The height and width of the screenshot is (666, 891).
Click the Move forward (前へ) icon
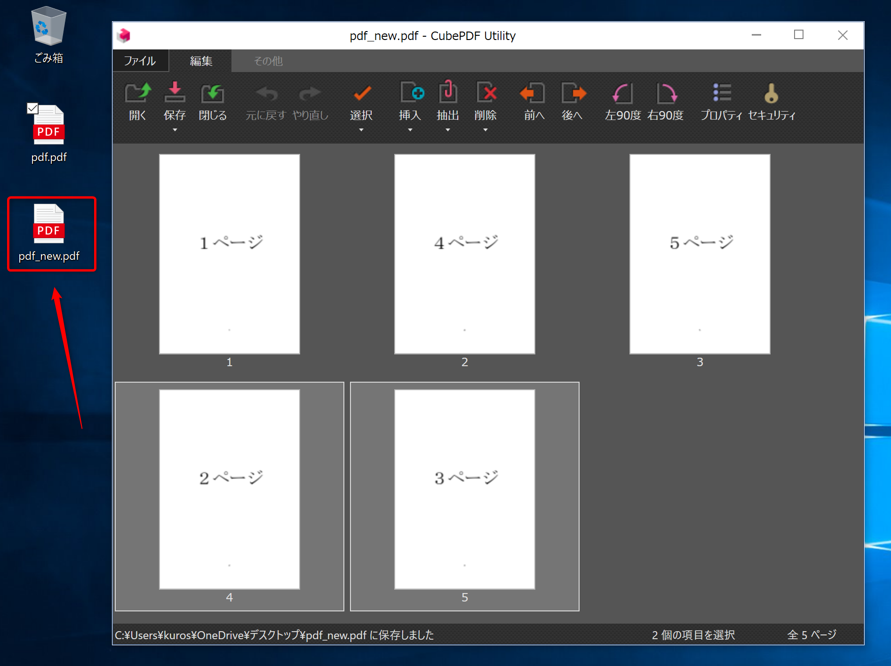coord(533,94)
